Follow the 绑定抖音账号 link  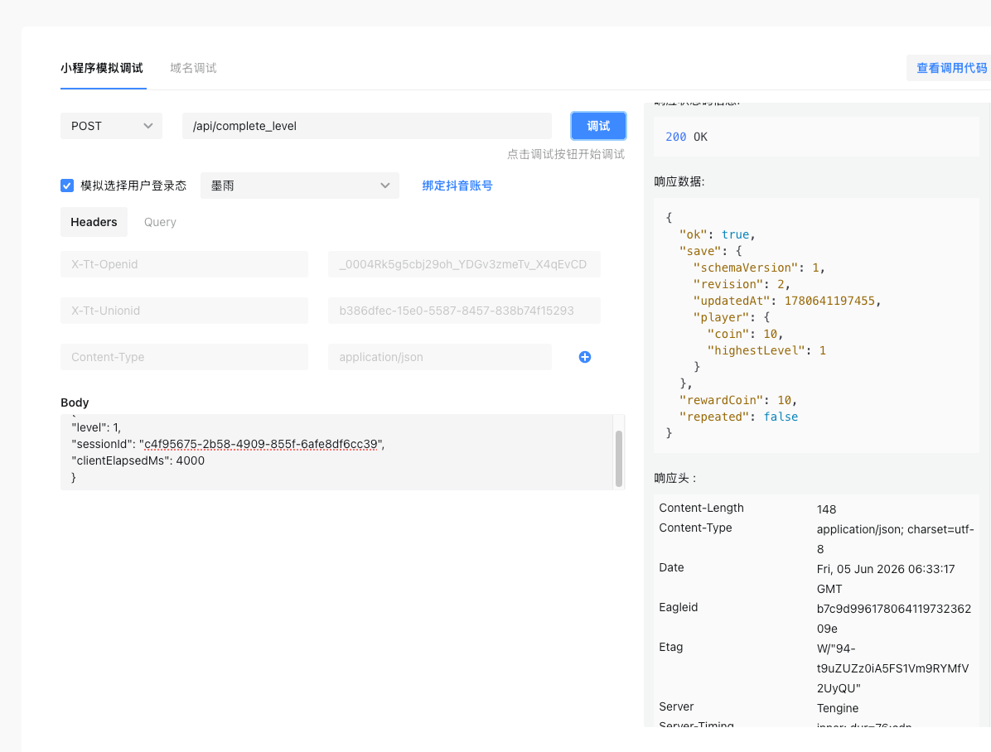pos(457,186)
